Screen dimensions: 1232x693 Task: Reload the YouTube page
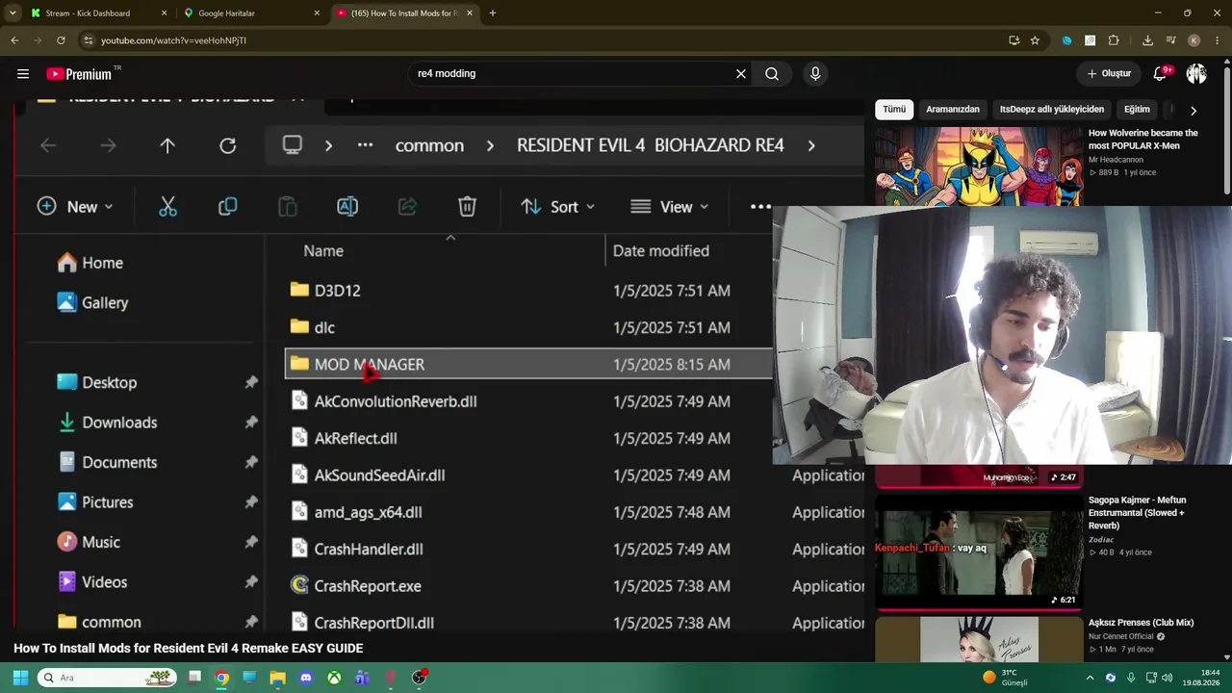[61, 40]
